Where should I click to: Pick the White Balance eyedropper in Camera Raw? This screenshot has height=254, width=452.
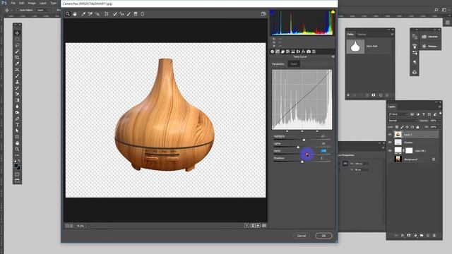coord(83,14)
